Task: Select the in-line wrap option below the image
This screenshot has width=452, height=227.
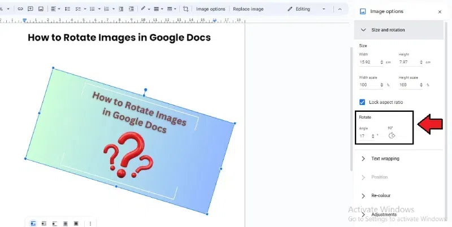Action: [33, 224]
